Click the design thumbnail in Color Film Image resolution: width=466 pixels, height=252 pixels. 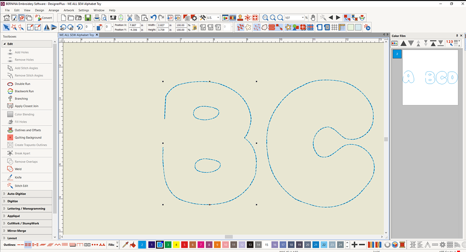pos(430,77)
